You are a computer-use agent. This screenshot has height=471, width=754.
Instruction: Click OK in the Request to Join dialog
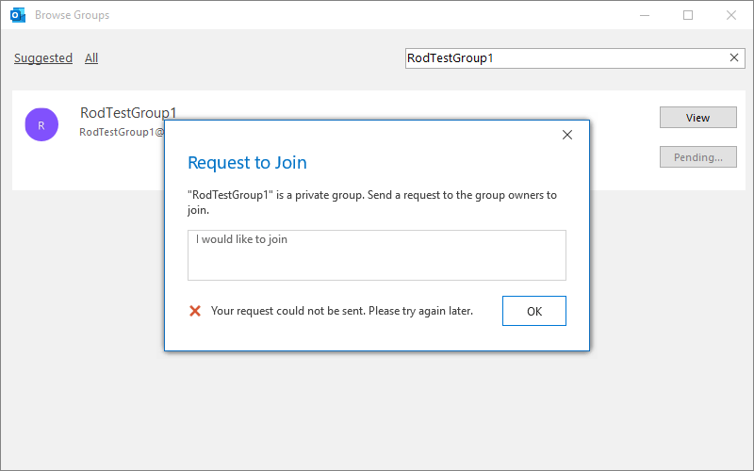[533, 311]
